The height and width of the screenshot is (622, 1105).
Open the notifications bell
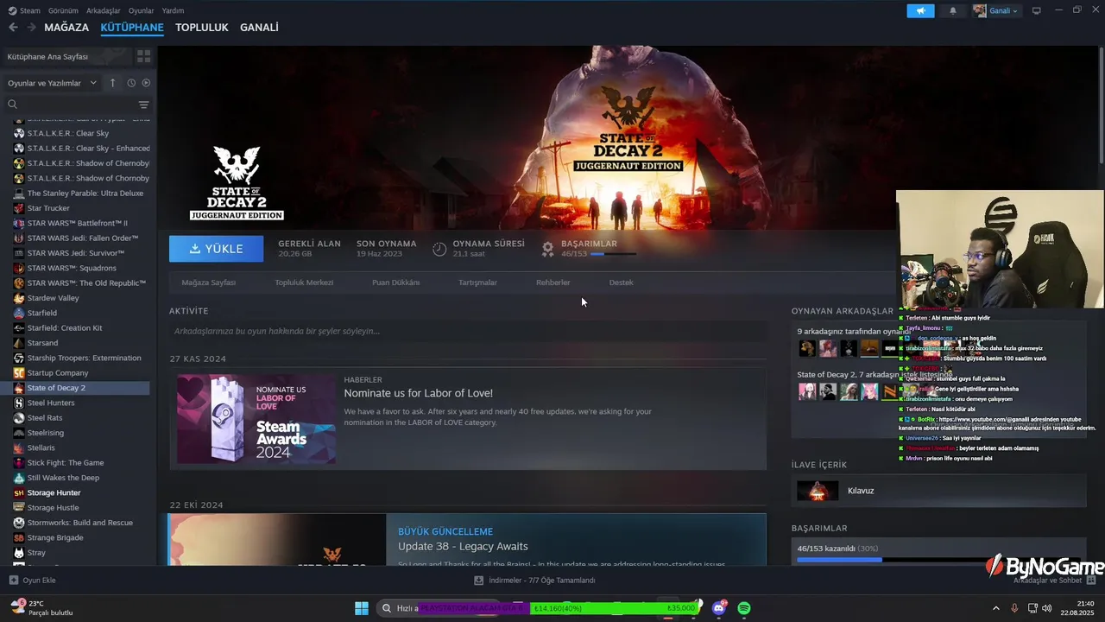click(x=953, y=10)
